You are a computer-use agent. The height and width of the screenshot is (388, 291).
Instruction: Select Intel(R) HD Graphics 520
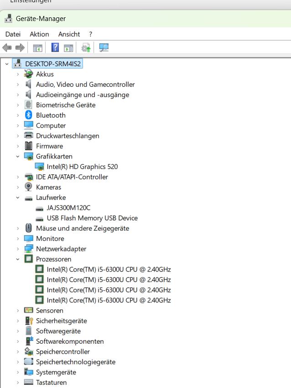coord(83,167)
